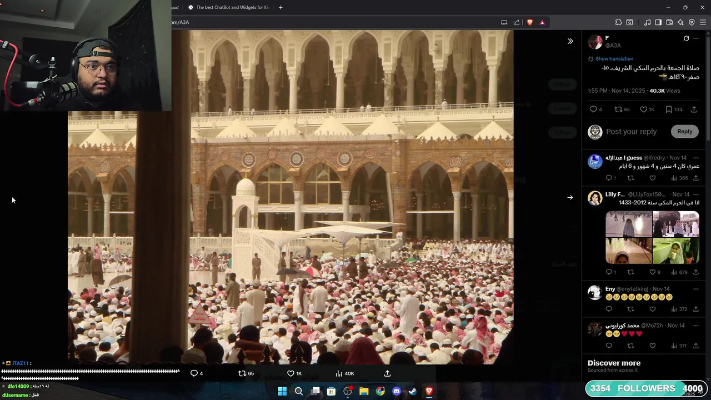Open Windows taskbar search
The width and height of the screenshot is (711, 400).
tap(299, 391)
